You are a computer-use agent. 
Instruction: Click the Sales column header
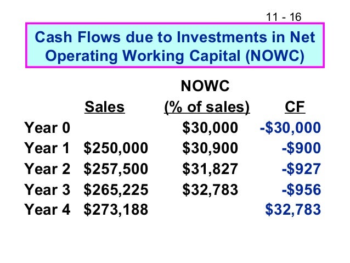104,107
